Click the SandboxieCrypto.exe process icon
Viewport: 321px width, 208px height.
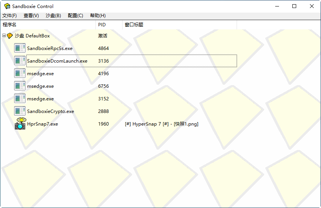[x=20, y=111]
